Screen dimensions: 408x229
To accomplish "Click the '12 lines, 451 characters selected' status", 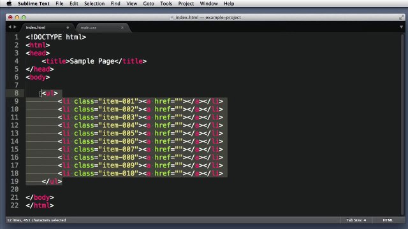I will pos(36,220).
